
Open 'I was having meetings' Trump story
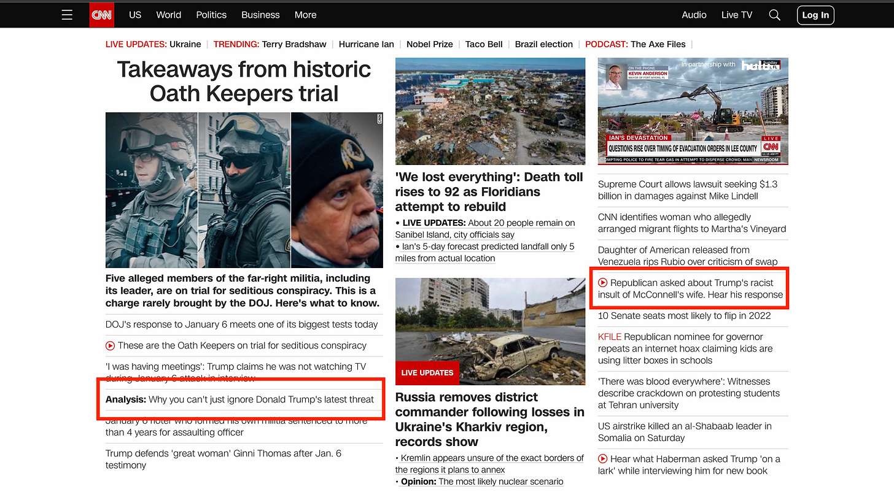tap(236, 372)
